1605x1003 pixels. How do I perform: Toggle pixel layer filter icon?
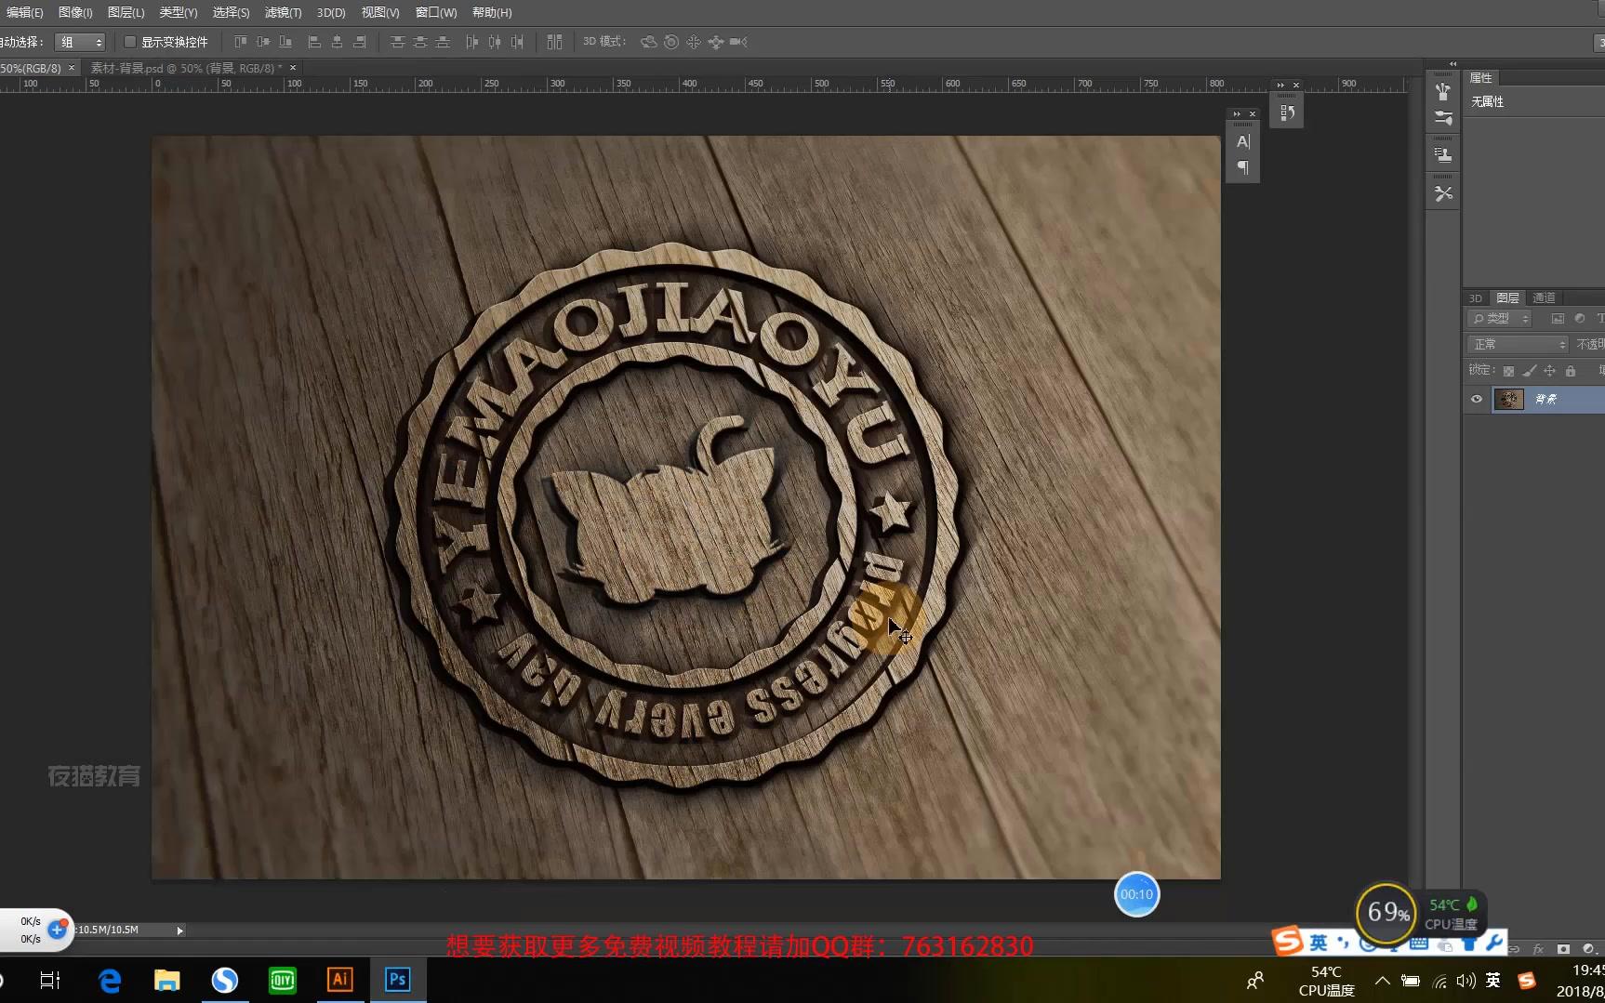[1558, 319]
